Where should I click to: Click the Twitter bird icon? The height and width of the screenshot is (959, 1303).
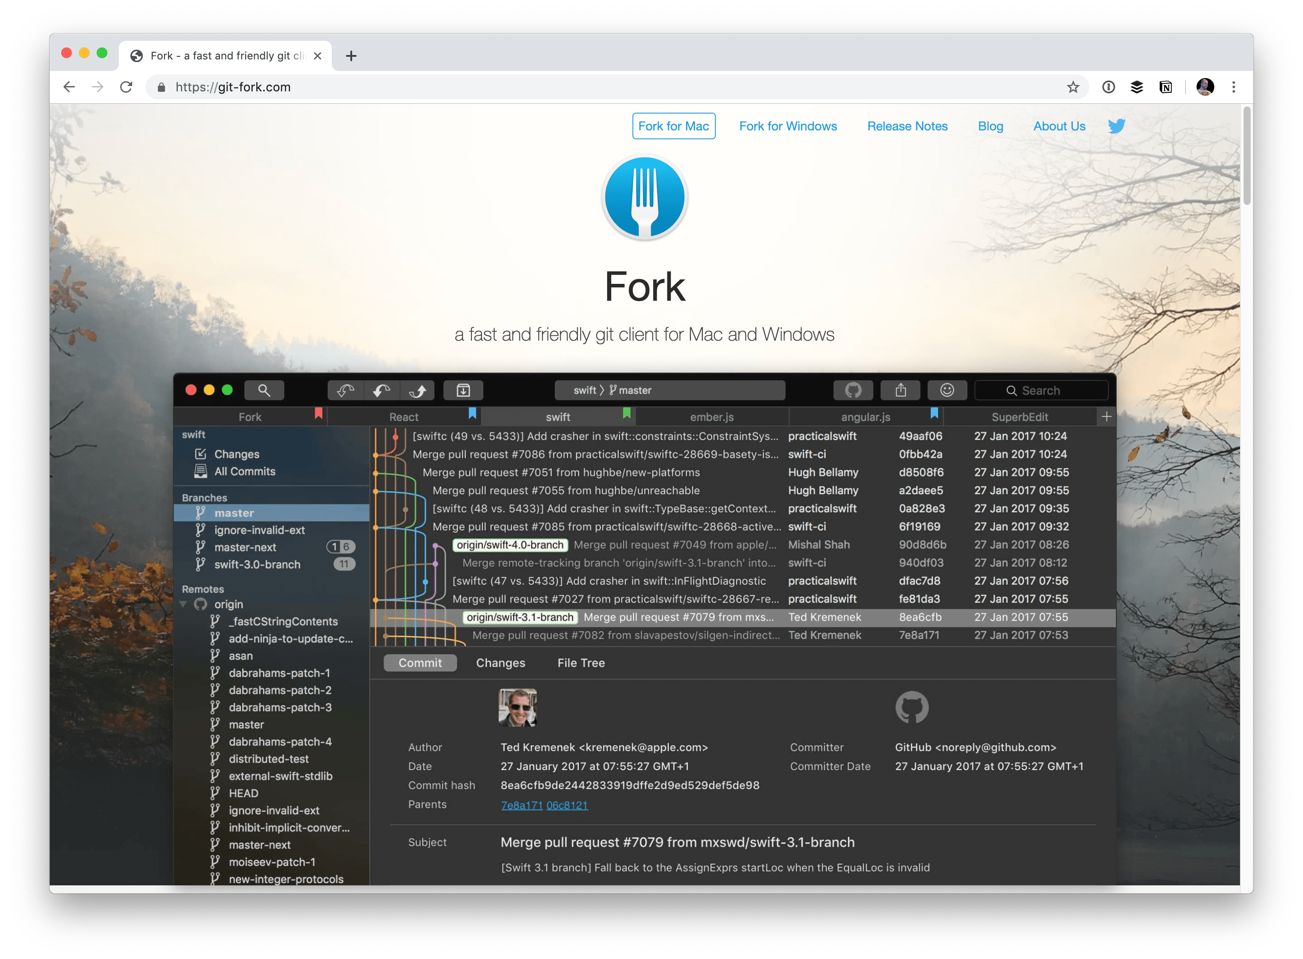pyautogui.click(x=1116, y=126)
